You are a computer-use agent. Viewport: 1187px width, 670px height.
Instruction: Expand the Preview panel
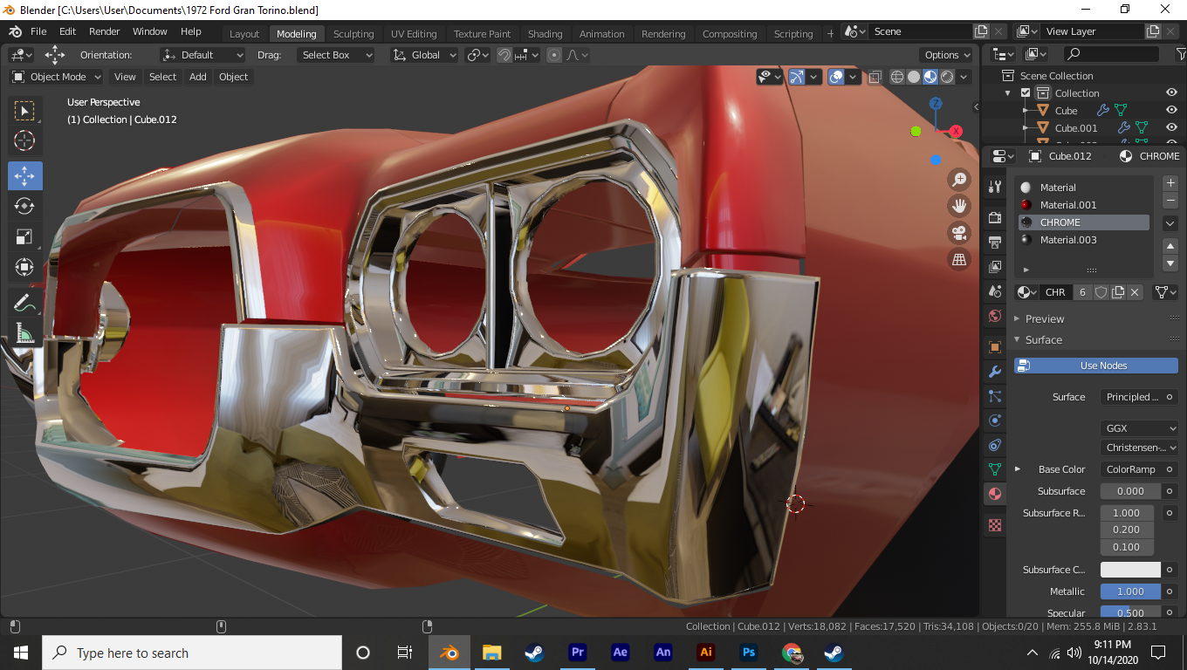pos(1044,318)
